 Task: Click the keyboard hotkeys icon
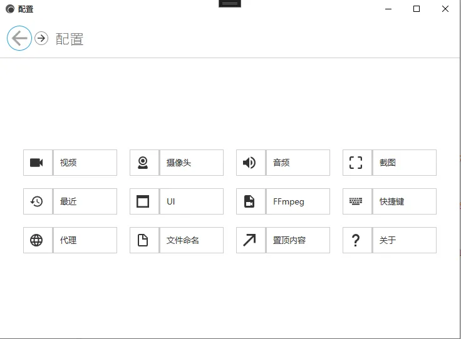point(356,201)
